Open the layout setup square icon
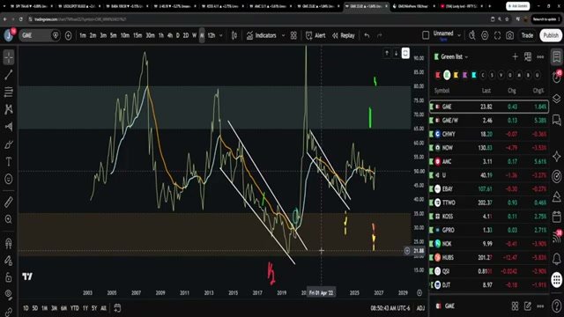This screenshot has height=317, width=564. (426, 35)
